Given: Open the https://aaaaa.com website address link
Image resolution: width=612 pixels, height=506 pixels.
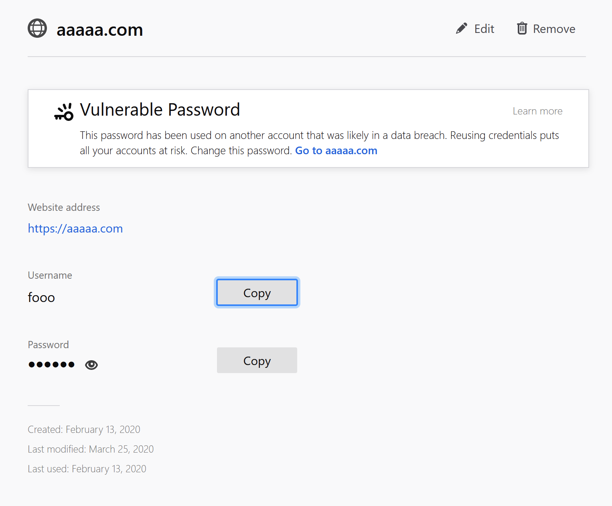Looking at the screenshot, I should (75, 229).
